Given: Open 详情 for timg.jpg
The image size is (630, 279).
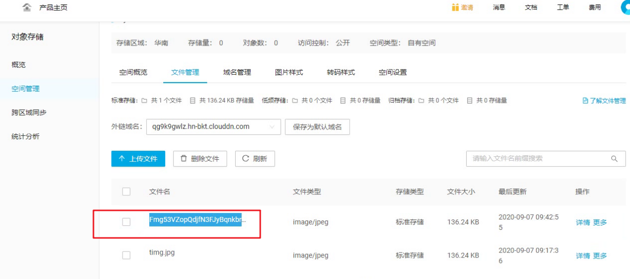Looking at the screenshot, I should coord(583,255).
